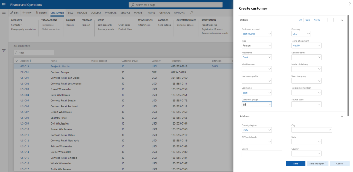Click the Balance ribbon button
This screenshot has width=353, height=172.
point(70,25)
